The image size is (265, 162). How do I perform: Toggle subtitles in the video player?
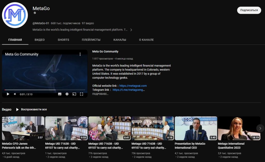click(60, 94)
